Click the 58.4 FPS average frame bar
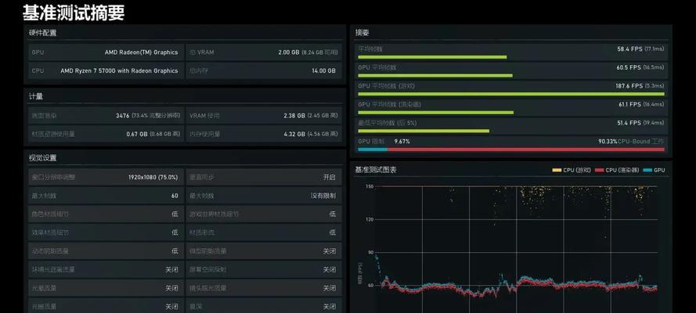Screen dimensions: 696x313 pos(432,57)
